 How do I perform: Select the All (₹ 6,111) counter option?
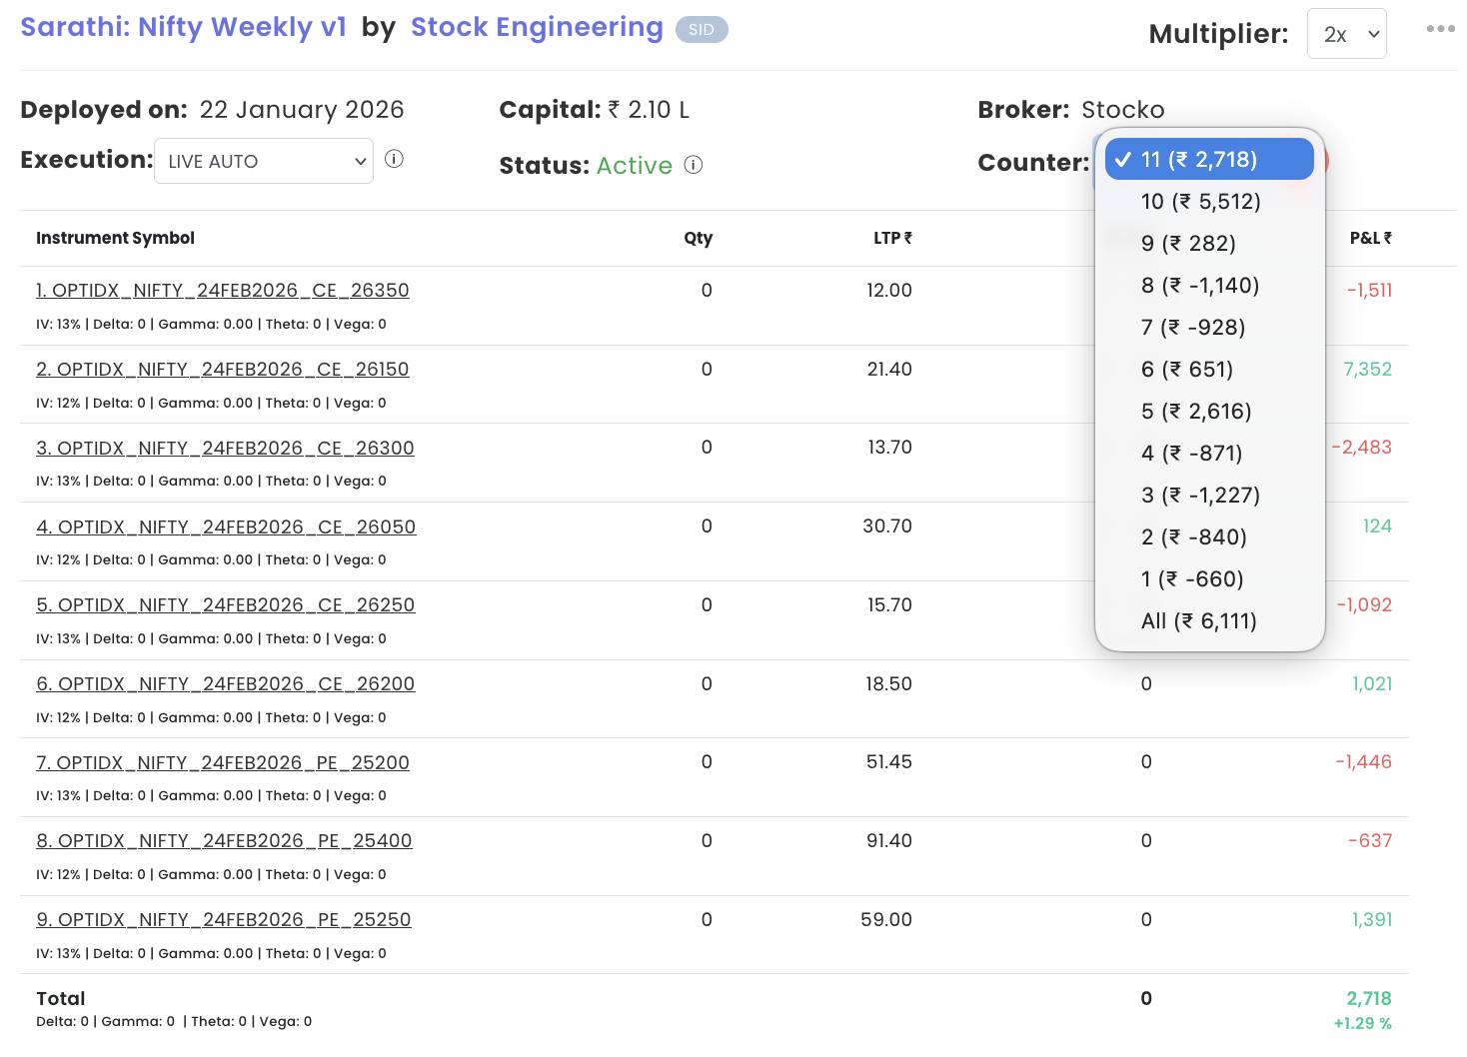coord(1198,621)
